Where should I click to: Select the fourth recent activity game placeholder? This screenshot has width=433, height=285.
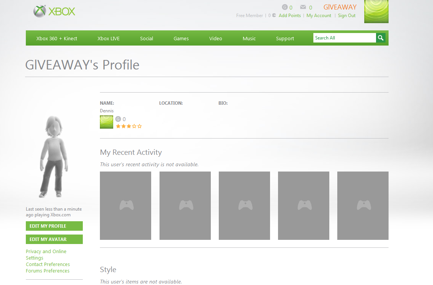click(x=303, y=206)
